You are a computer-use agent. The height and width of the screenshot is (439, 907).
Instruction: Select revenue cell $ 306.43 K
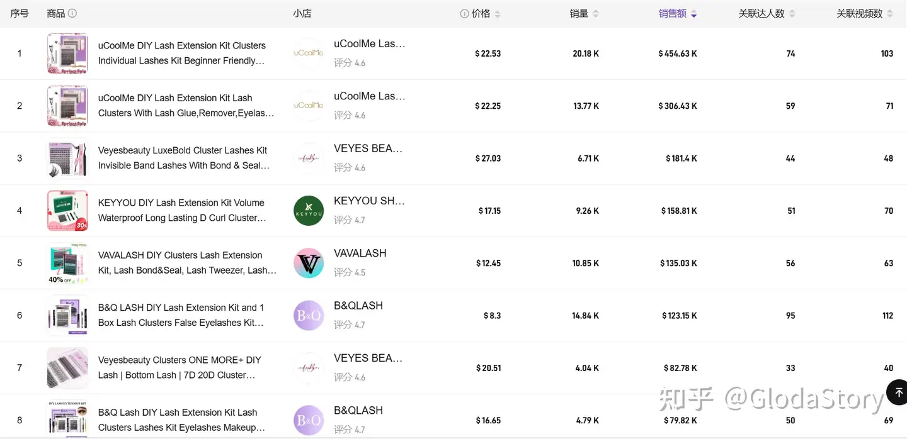(678, 106)
